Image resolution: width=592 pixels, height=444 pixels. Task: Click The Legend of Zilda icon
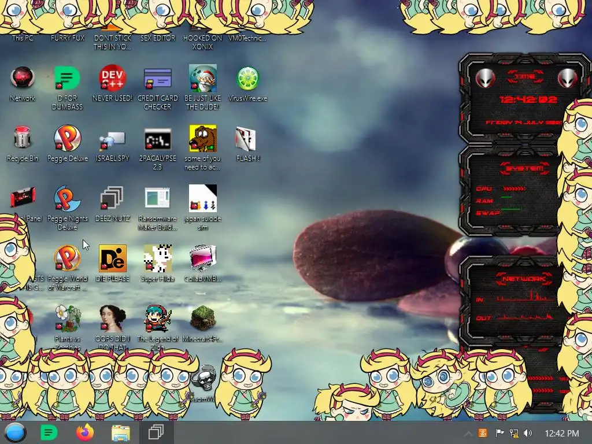tap(157, 318)
